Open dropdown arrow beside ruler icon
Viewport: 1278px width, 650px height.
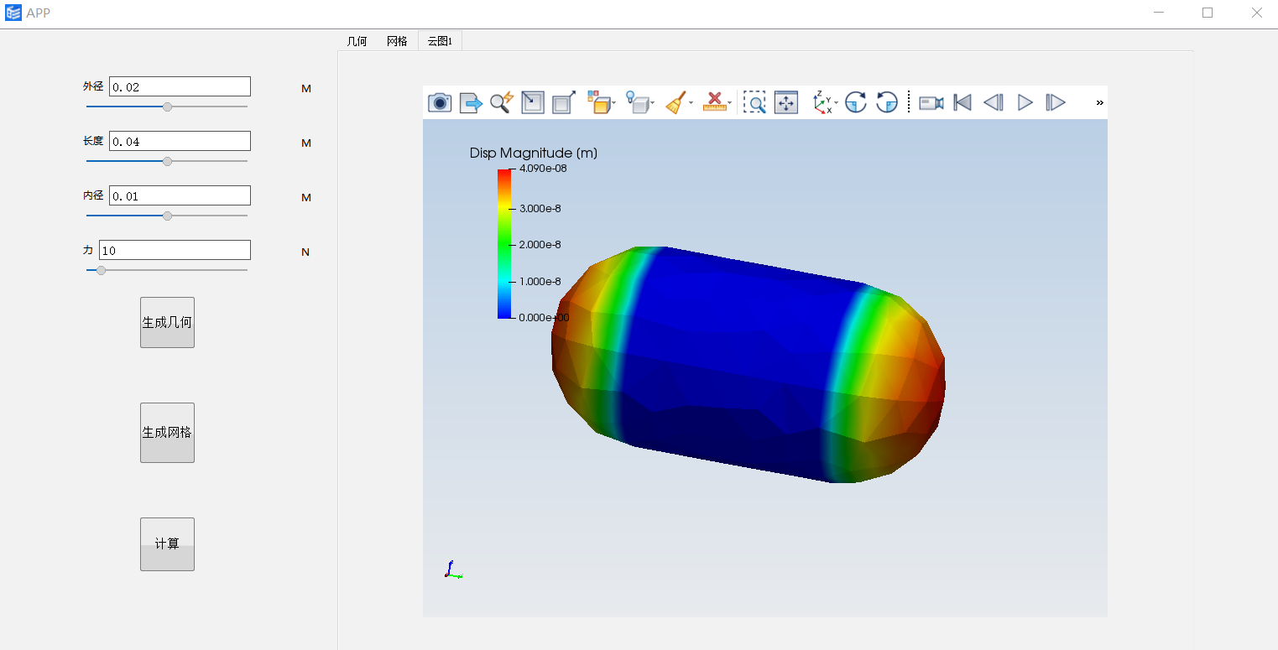point(730,103)
